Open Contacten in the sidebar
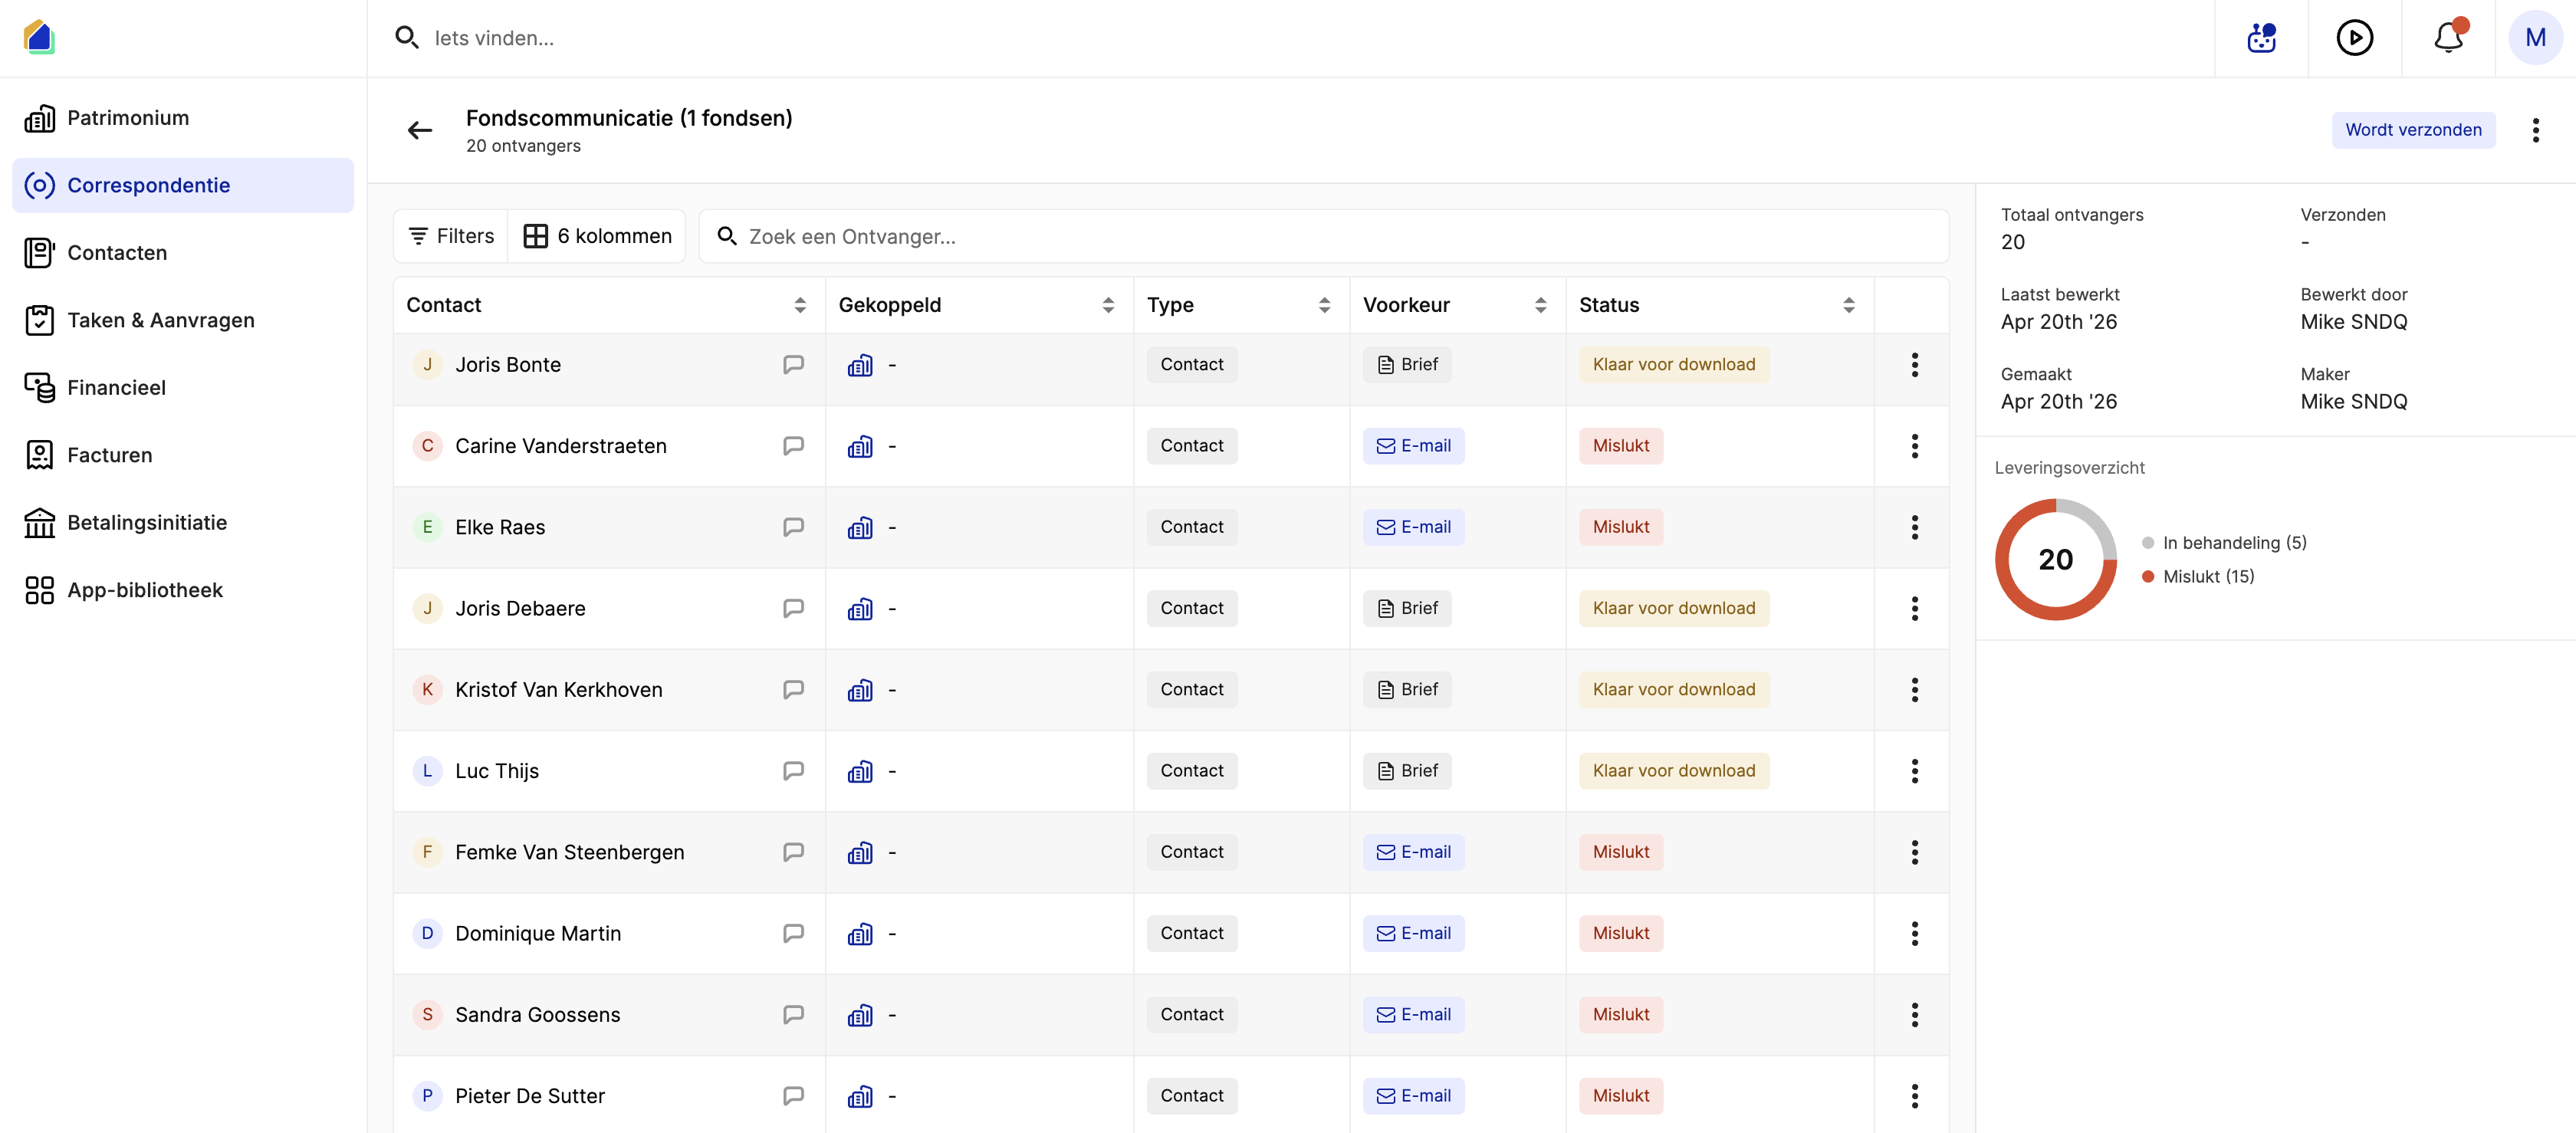2576x1133 pixels. [x=183, y=253]
